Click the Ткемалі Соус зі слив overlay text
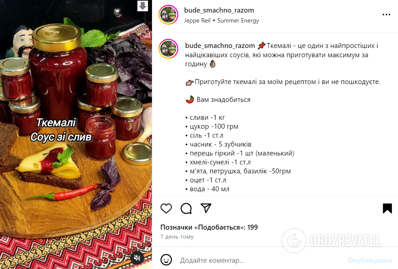This screenshot has height=269, width=398. pyautogui.click(x=61, y=129)
